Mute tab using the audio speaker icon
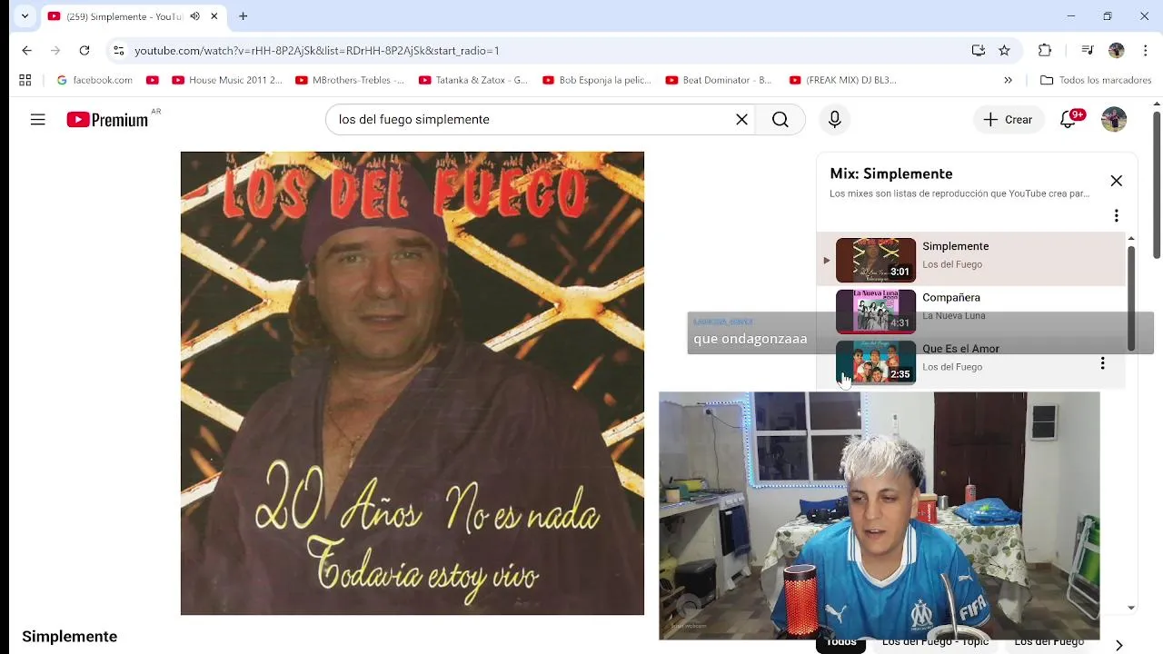This screenshot has height=654, width=1163. click(x=194, y=16)
